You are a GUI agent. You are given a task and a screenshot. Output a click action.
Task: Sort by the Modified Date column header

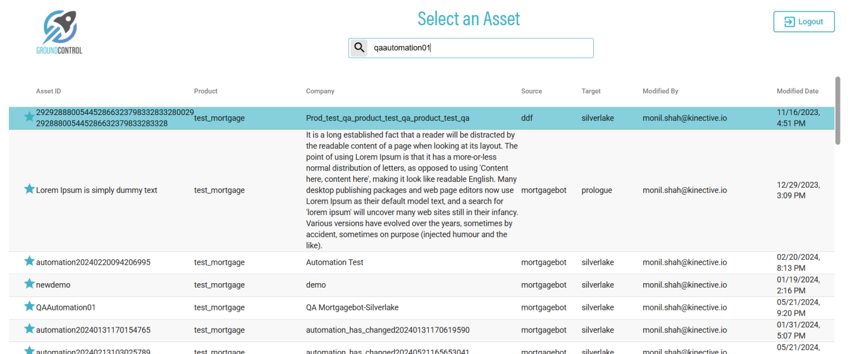click(x=797, y=91)
